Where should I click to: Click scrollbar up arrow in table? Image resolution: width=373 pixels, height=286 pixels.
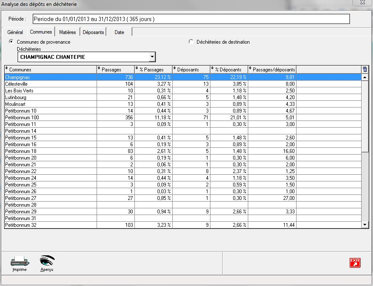tap(365, 77)
